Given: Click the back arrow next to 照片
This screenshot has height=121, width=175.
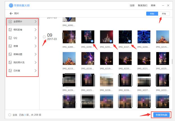Looking at the screenshot, I should coord(11,13).
